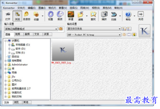Expand the 软件 (D:) drive node

pos(9,49)
